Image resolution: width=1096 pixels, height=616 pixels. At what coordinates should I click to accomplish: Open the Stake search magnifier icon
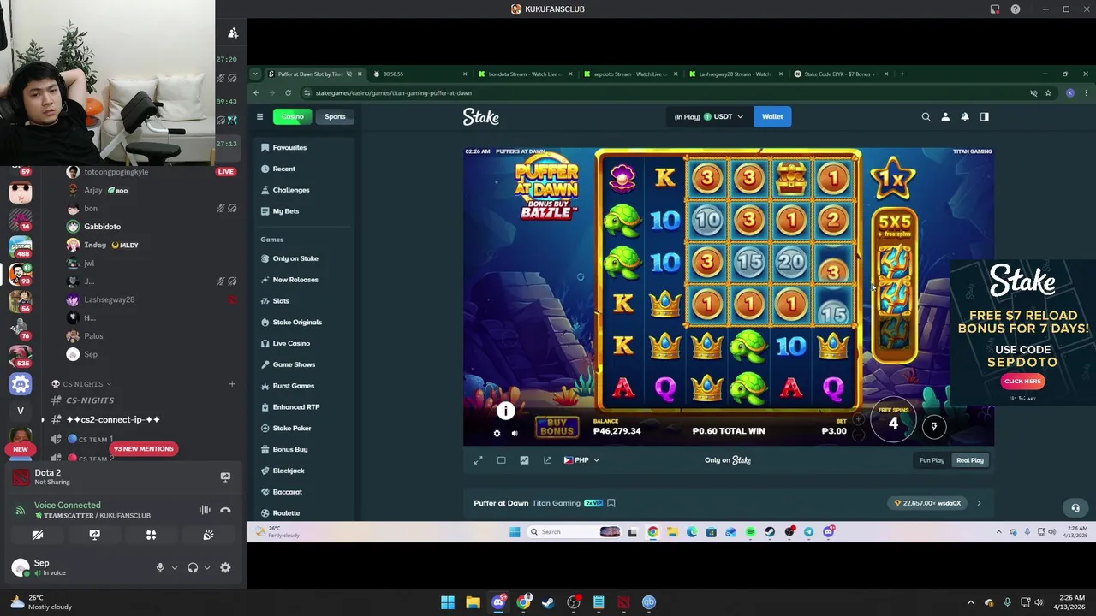pyautogui.click(x=926, y=116)
